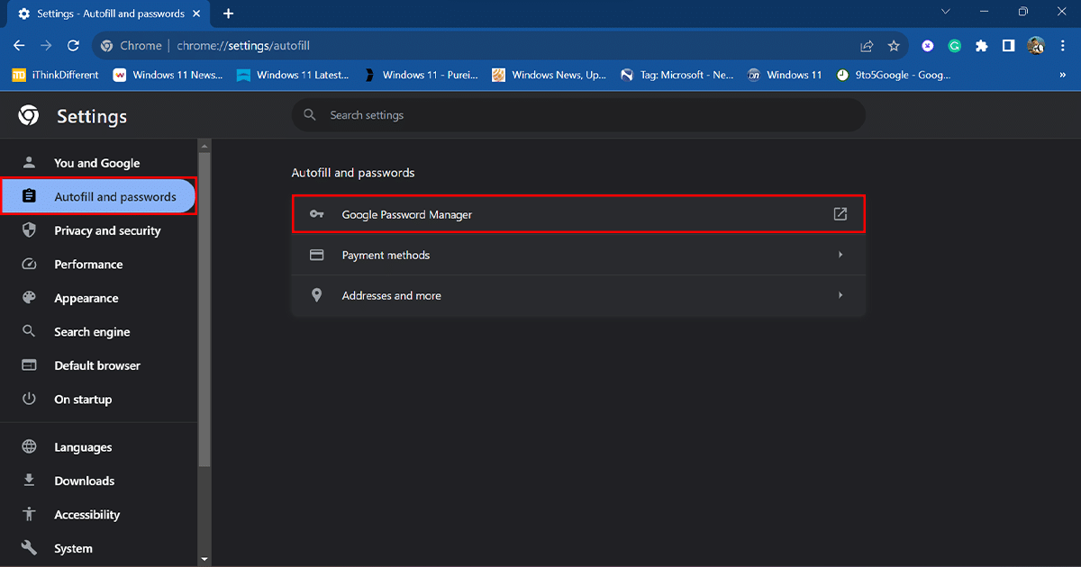Click the Grammarly extension icon
Image resolution: width=1081 pixels, height=567 pixels.
[955, 46]
